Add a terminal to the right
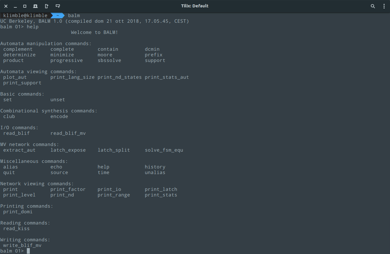The height and width of the screenshot is (254, 390). pyautogui.click(x=47, y=6)
